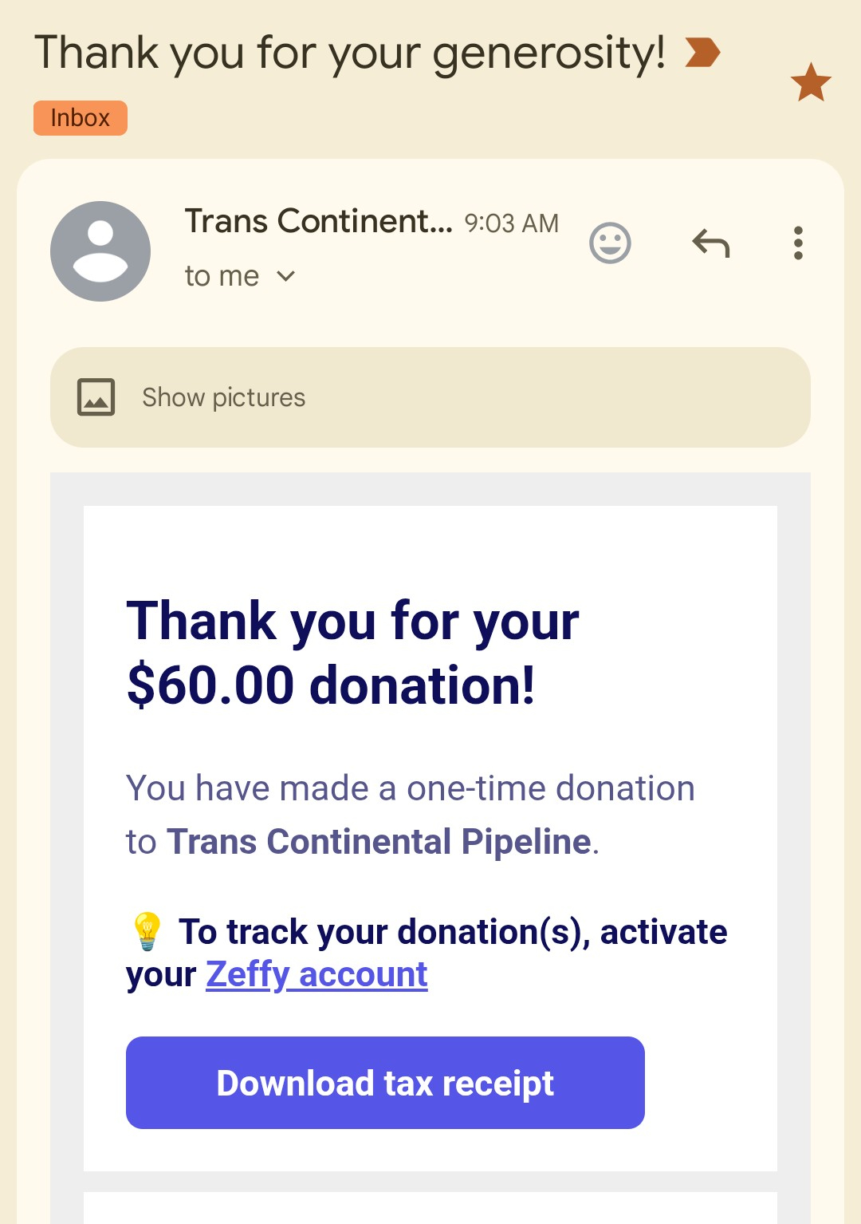861x1224 pixels.
Task: Tap the "to me" recipient text
Action: coord(222,276)
